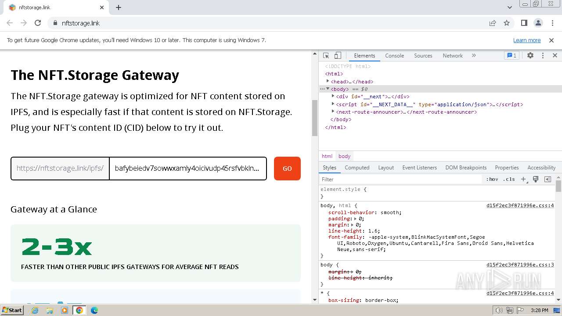Viewport: 562px width, 316px height.
Task: Toggle the Chrome side panel
Action: [x=524, y=23]
